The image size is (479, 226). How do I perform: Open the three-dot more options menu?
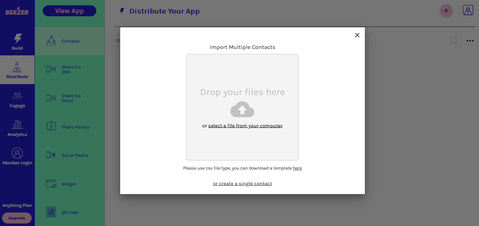(x=470, y=41)
